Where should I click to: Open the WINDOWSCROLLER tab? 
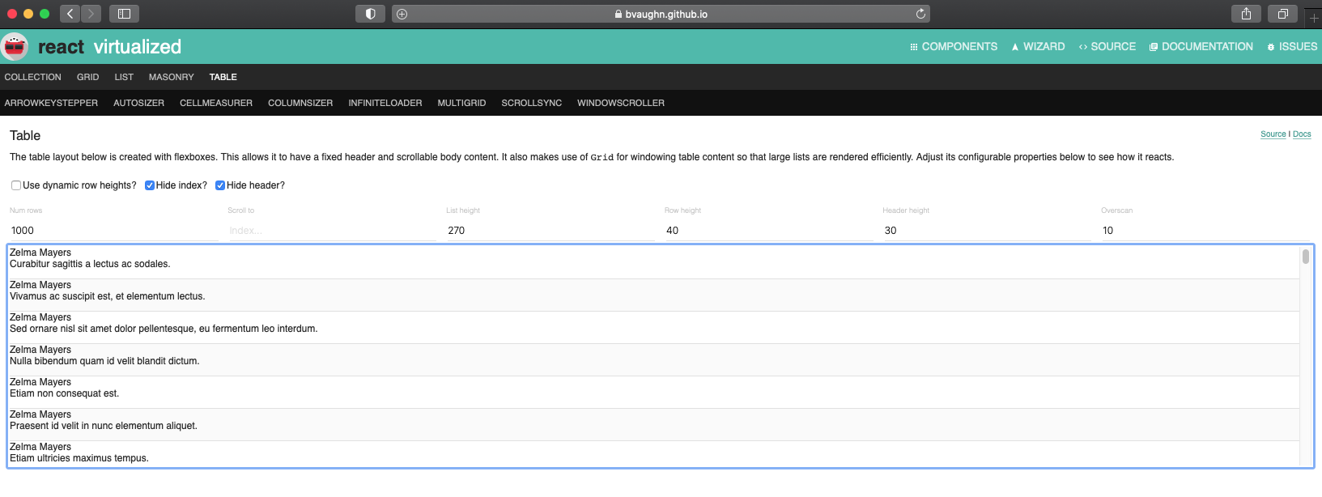click(621, 103)
